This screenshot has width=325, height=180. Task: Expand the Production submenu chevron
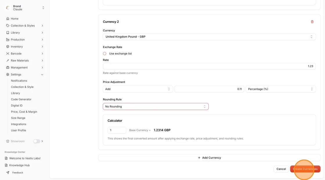[42, 40]
